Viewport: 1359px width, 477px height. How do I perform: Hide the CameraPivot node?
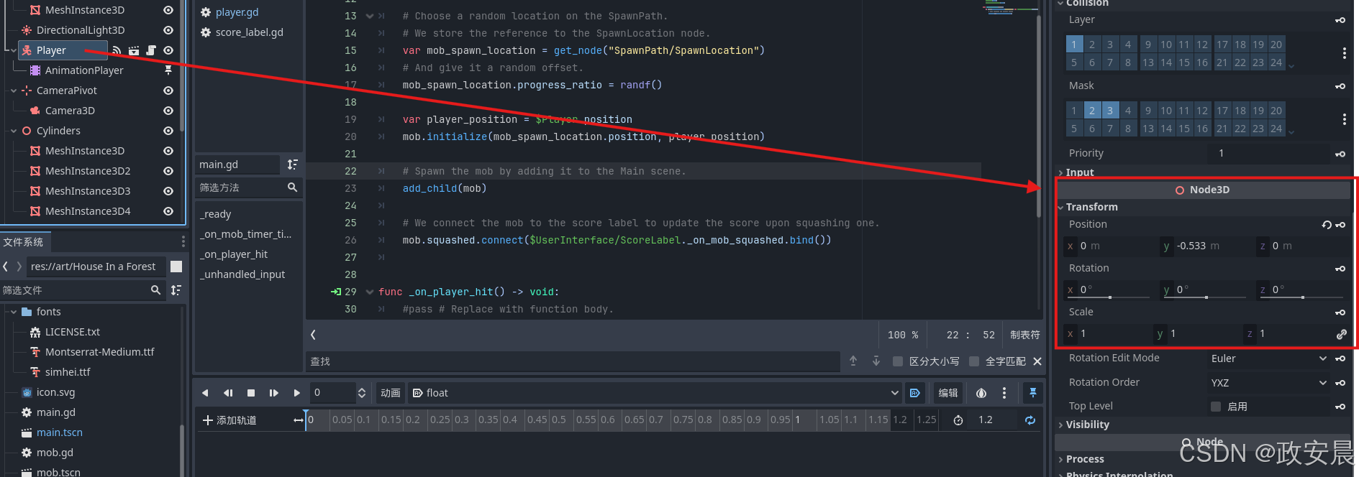coord(168,91)
